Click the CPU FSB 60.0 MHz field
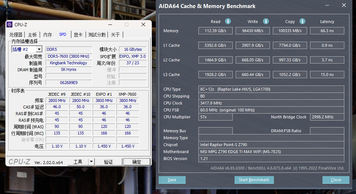The width and height of the screenshot is (356, 194). point(271,110)
